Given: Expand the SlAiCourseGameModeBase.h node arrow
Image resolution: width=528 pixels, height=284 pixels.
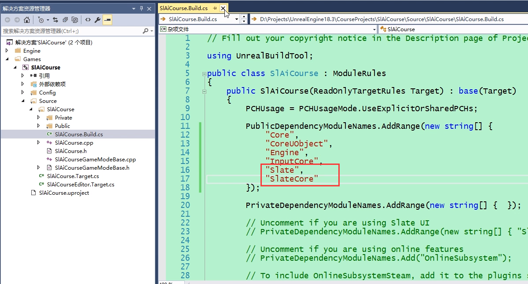Looking at the screenshot, I should (x=39, y=167).
